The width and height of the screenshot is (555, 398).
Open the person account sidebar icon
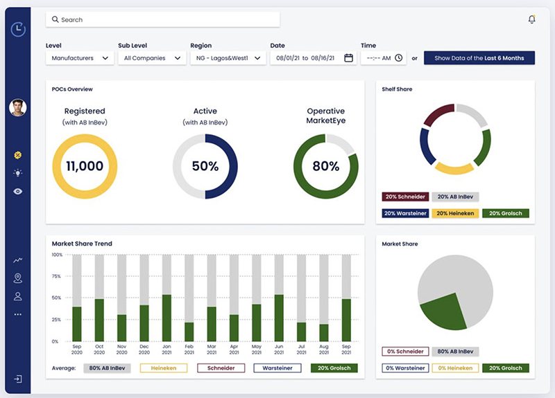tap(18, 296)
